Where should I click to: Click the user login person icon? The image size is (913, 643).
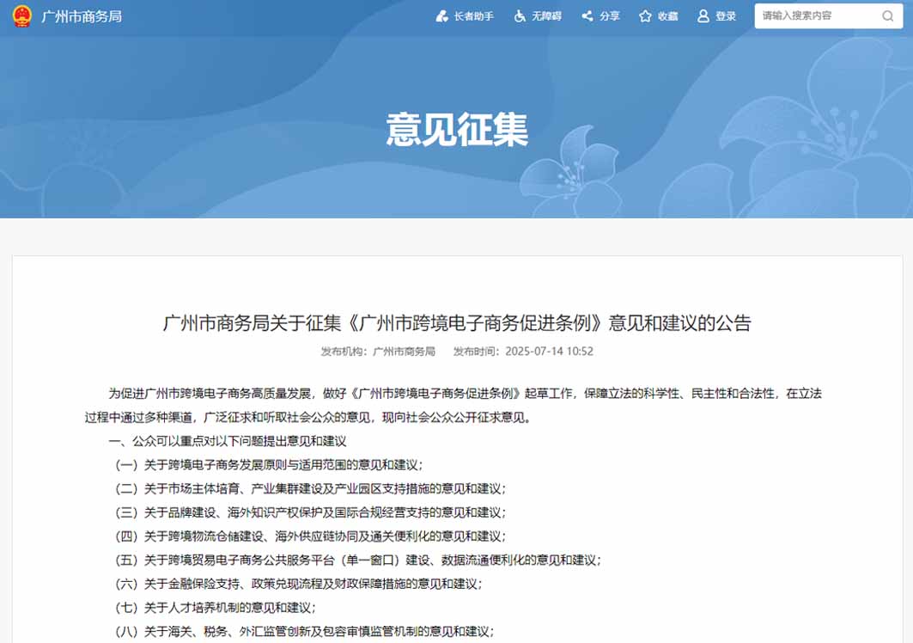click(x=703, y=16)
